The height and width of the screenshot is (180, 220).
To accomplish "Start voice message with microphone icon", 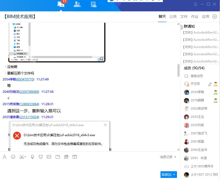I will point(32,157).
